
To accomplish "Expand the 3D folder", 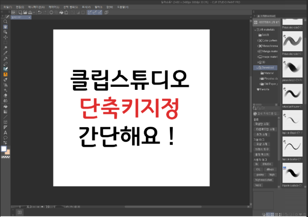I will 258,62.
